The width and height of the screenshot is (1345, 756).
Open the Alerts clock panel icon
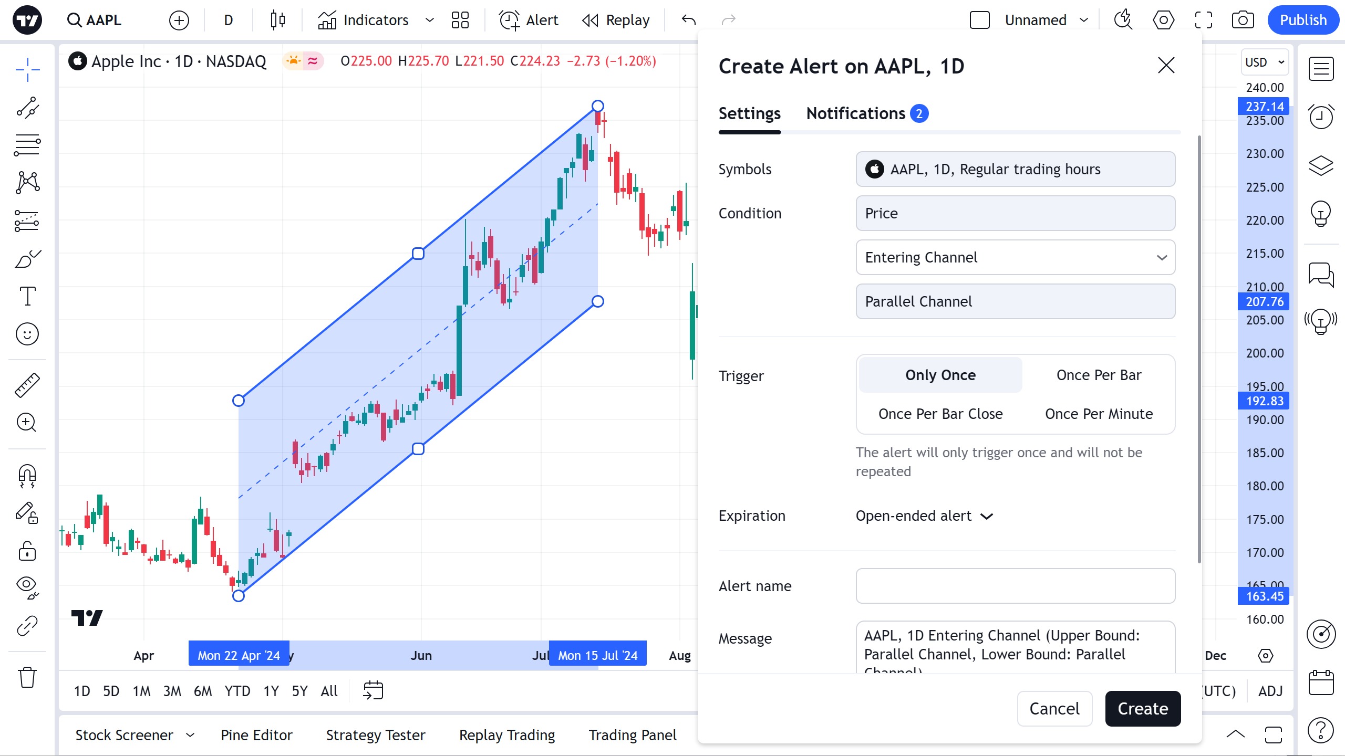[1320, 117]
